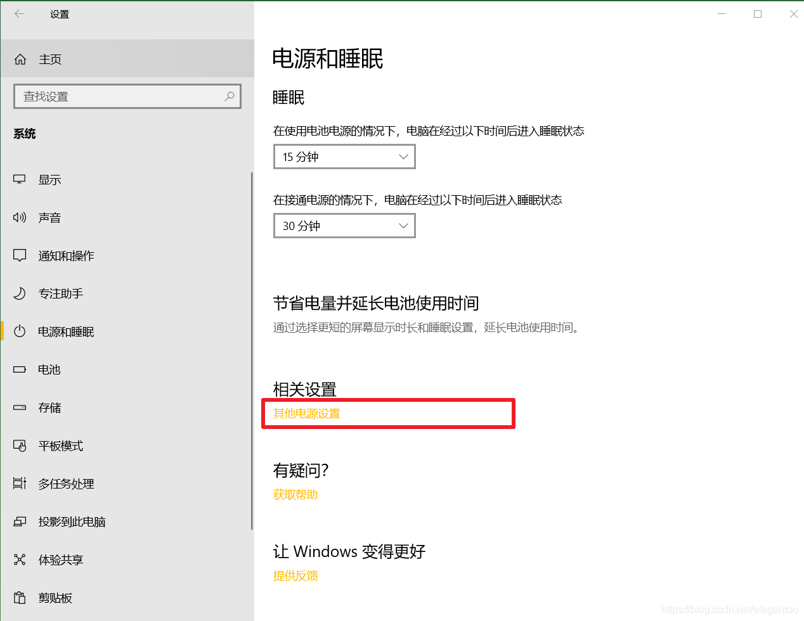
Task: Click the moon icon for 专注助手
Action: coord(20,293)
